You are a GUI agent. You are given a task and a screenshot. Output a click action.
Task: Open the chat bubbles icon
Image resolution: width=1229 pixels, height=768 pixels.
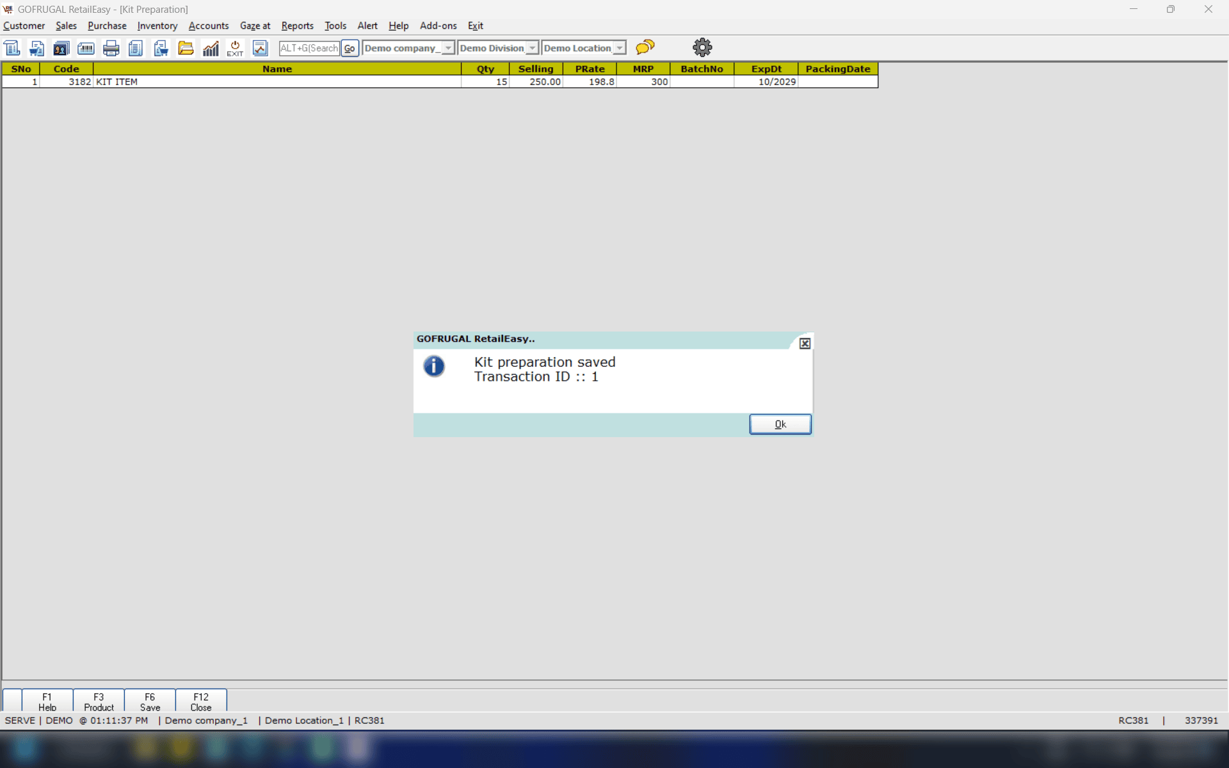[x=645, y=47]
